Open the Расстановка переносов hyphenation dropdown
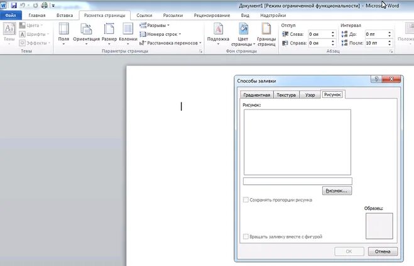The width and height of the screenshot is (414, 266). (x=171, y=43)
